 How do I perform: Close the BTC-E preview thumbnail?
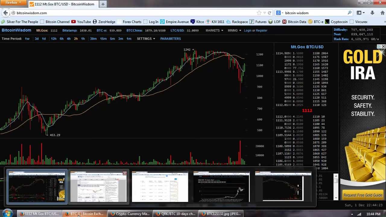[x=125, y=173]
